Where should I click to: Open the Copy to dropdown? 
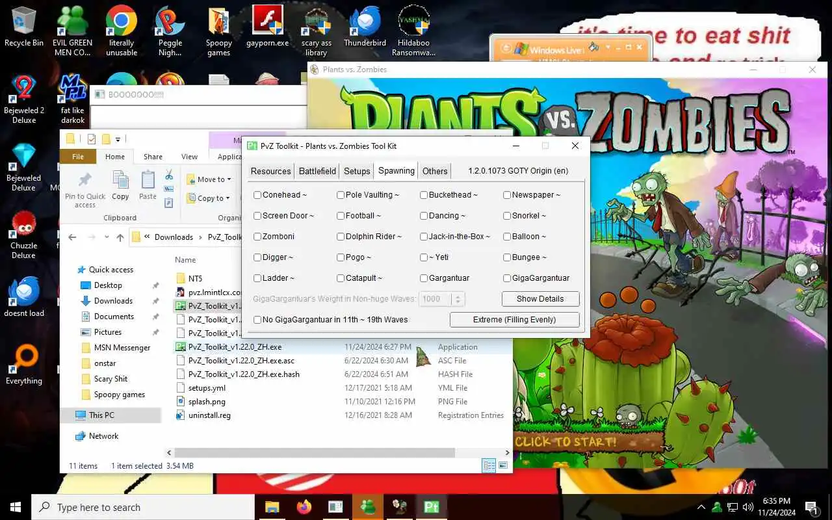(209, 198)
